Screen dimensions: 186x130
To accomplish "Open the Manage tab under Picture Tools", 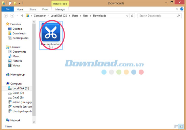I will [60, 9].
